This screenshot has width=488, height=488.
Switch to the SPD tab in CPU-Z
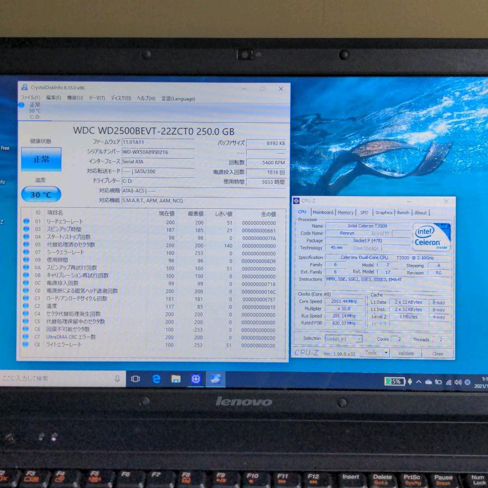[364, 212]
